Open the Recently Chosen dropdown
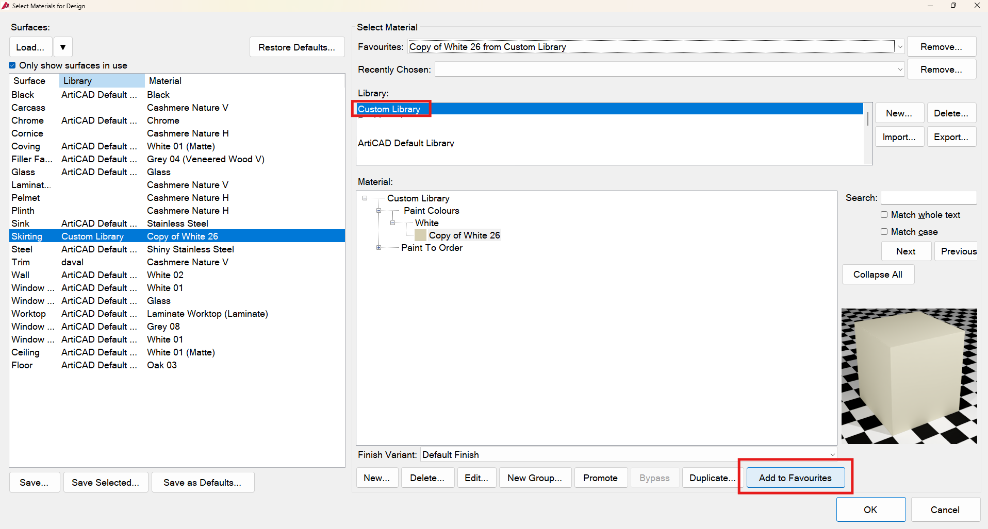The image size is (988, 529). tap(900, 70)
